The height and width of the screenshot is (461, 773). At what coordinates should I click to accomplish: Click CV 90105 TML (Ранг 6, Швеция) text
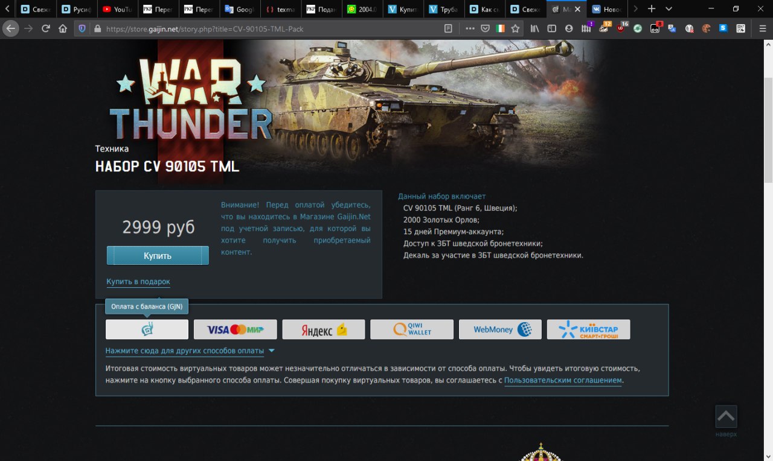click(460, 208)
